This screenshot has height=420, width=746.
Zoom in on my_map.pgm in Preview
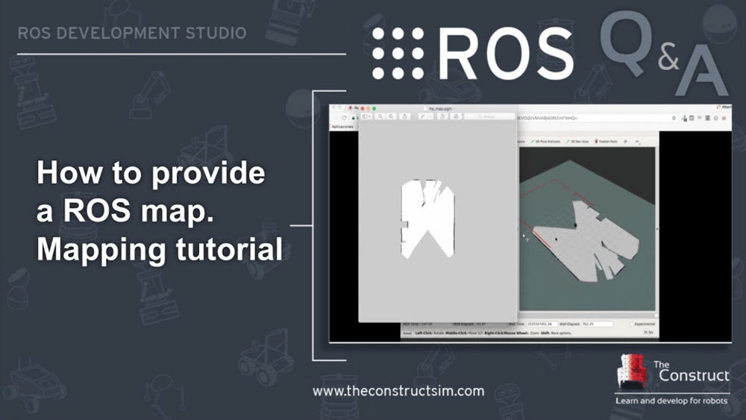[x=391, y=116]
